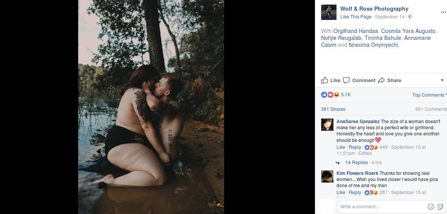Open the Top Comments sort dropdown
This screenshot has width=447, height=214.
[x=429, y=95]
